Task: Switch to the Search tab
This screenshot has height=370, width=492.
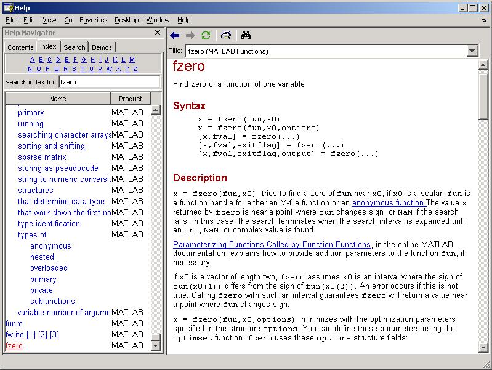Action: click(x=75, y=47)
